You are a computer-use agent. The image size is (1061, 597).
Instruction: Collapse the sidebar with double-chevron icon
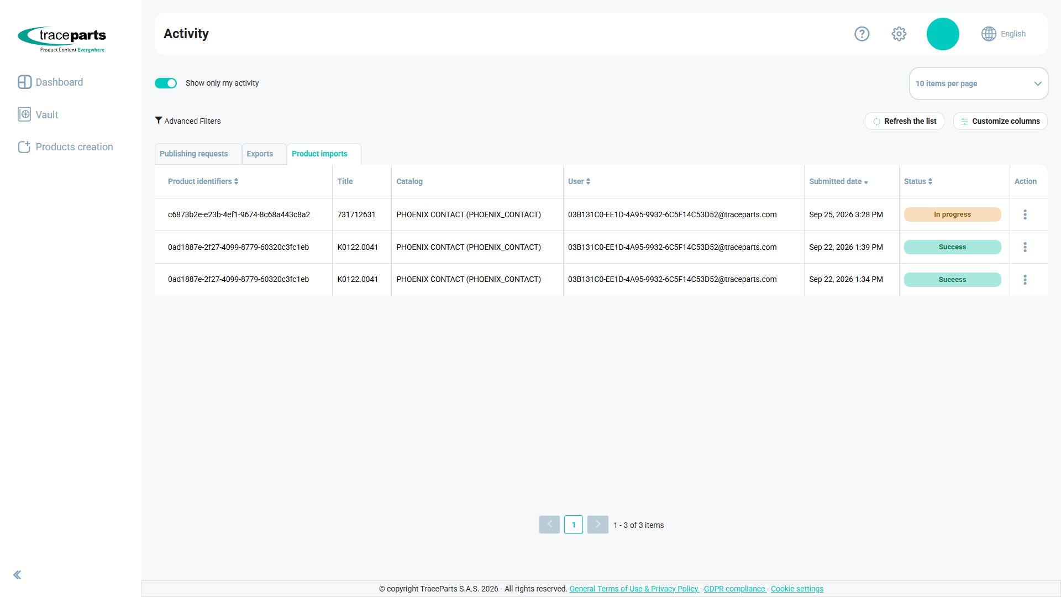pyautogui.click(x=17, y=575)
